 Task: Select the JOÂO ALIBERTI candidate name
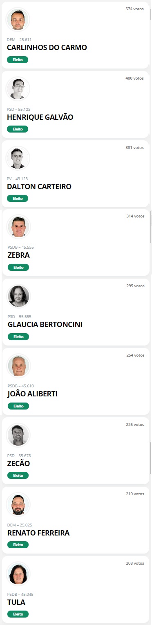(x=33, y=394)
